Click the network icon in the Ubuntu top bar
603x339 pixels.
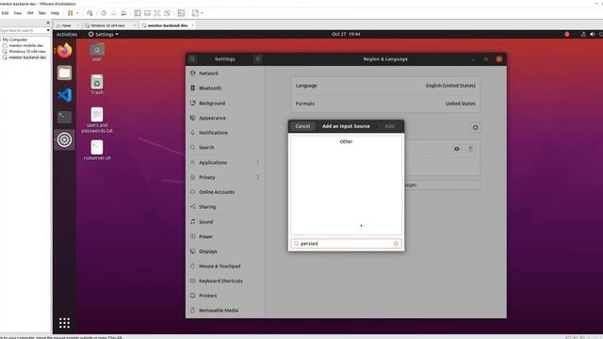point(583,34)
